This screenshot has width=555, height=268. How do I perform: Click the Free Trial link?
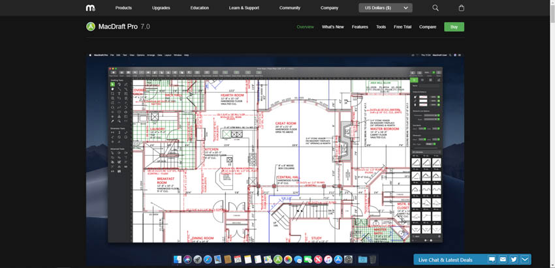click(403, 27)
